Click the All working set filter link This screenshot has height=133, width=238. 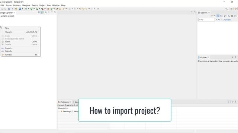[x=219, y=20]
